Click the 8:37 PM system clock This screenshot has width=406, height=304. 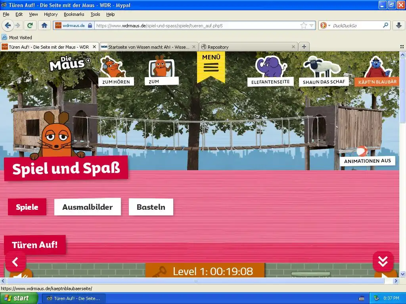click(391, 298)
